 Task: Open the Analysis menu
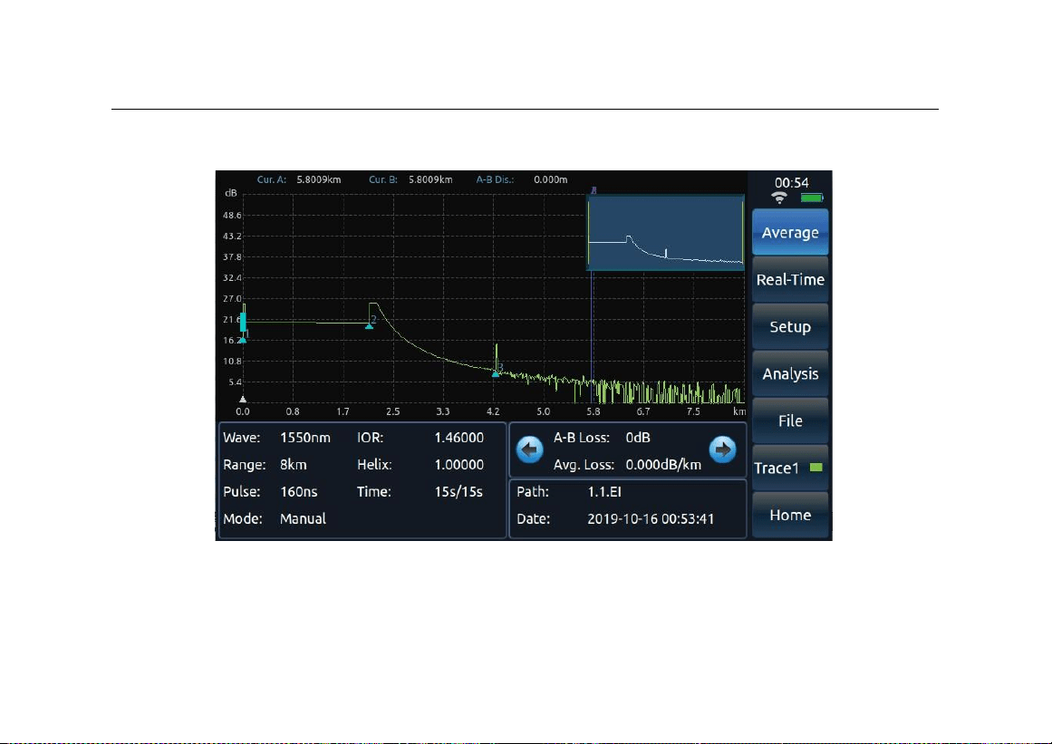(x=790, y=373)
